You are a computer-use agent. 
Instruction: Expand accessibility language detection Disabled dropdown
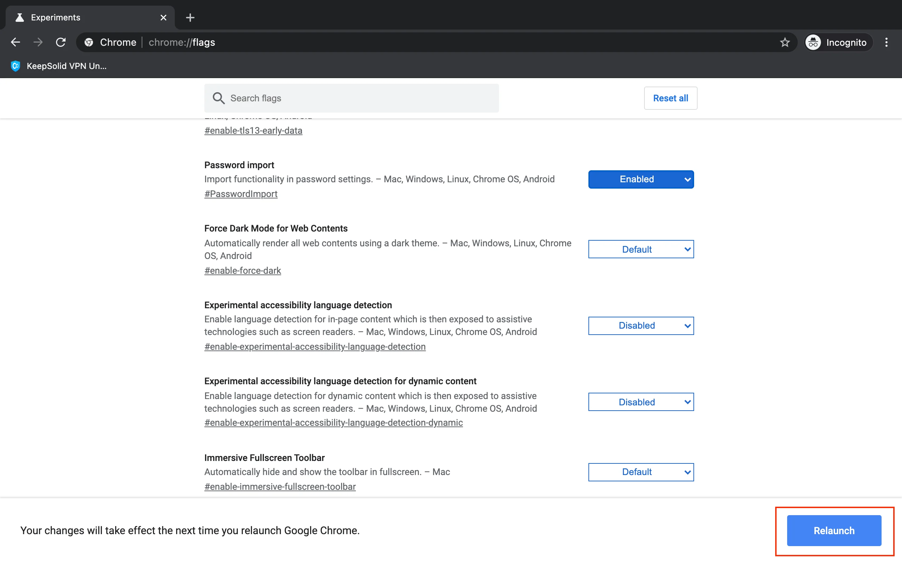(641, 326)
